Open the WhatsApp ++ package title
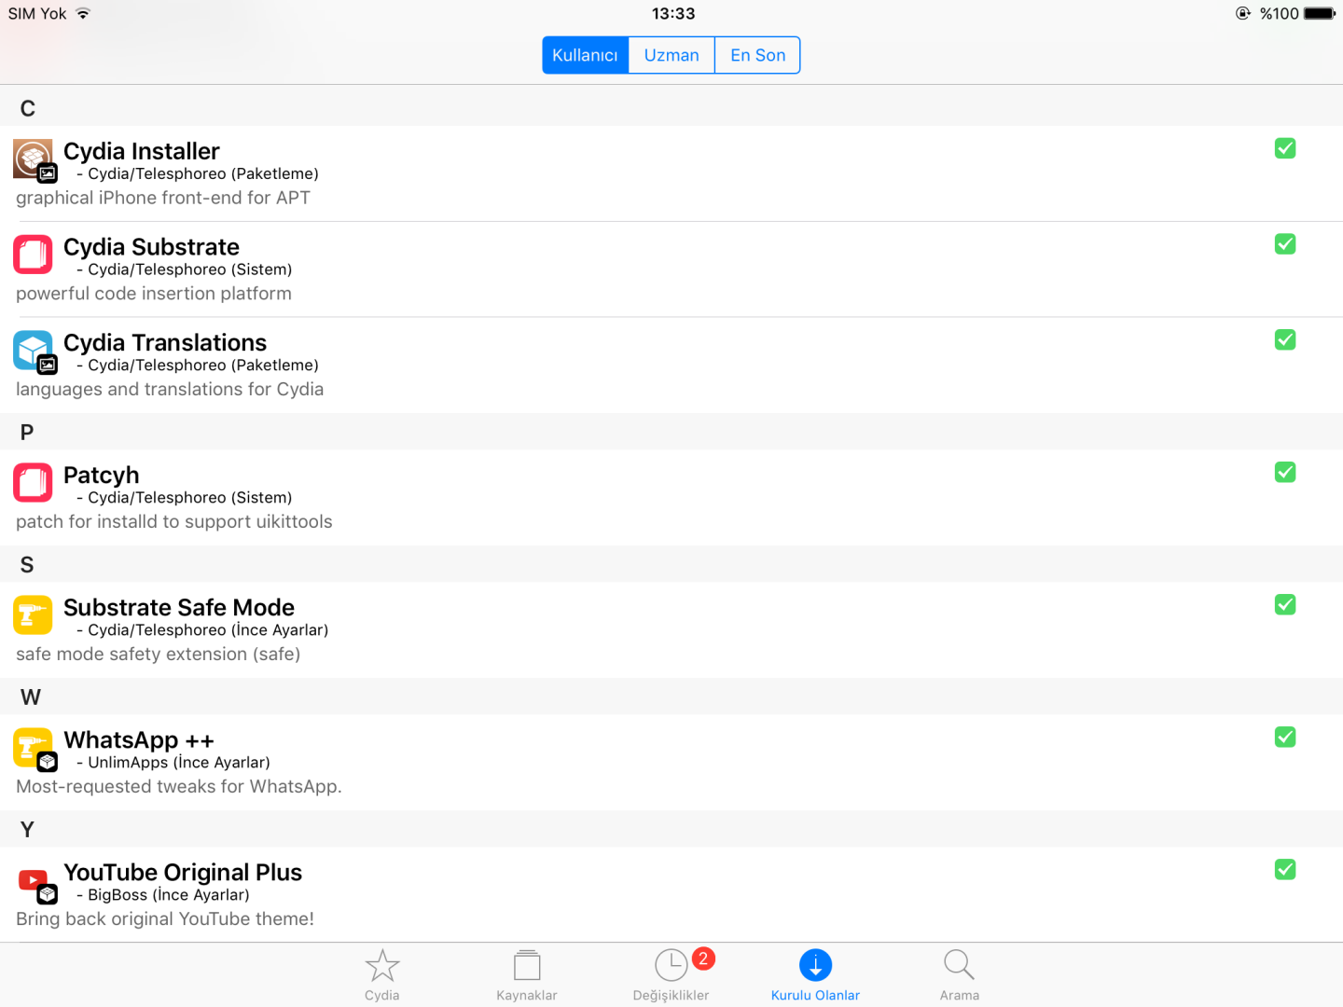This screenshot has width=1343, height=1007. click(x=139, y=740)
